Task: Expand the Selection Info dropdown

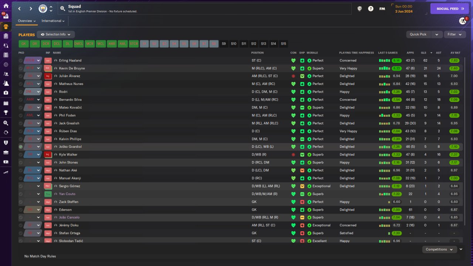Action: 56,34
